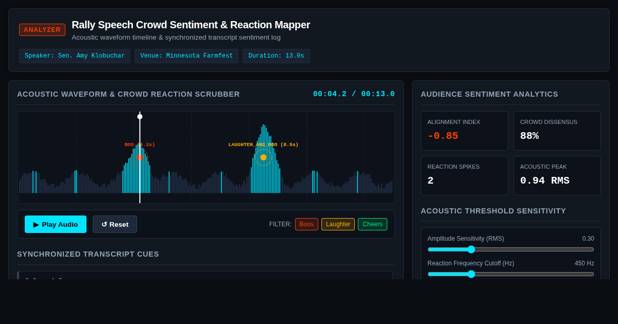The height and width of the screenshot is (324, 618).
Task: Click the Audience Sentiment Analytics heading
Action: 489,94
